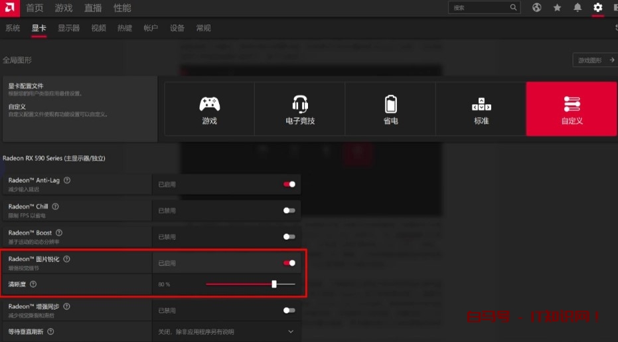Click the search input field
The height and width of the screenshot is (342, 618).
click(478, 7)
